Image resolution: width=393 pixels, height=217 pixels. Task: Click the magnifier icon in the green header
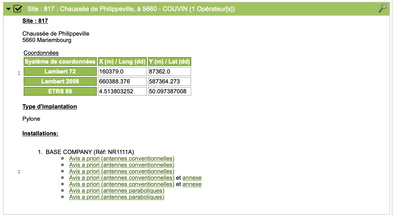[382, 9]
